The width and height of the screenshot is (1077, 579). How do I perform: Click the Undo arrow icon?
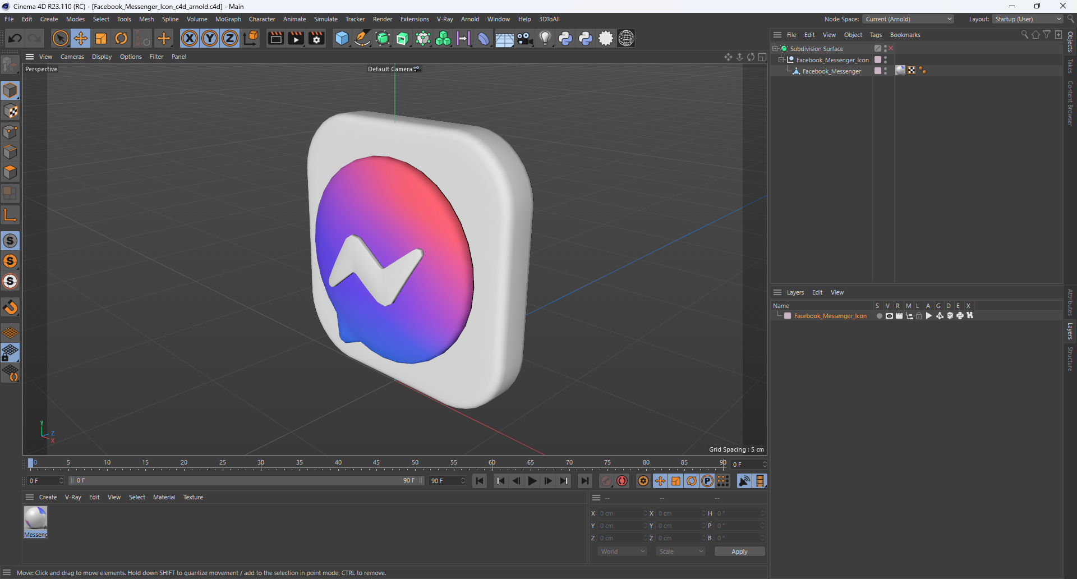click(x=15, y=38)
